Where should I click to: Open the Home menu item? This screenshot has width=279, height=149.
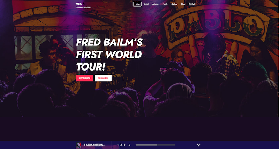click(137, 4)
